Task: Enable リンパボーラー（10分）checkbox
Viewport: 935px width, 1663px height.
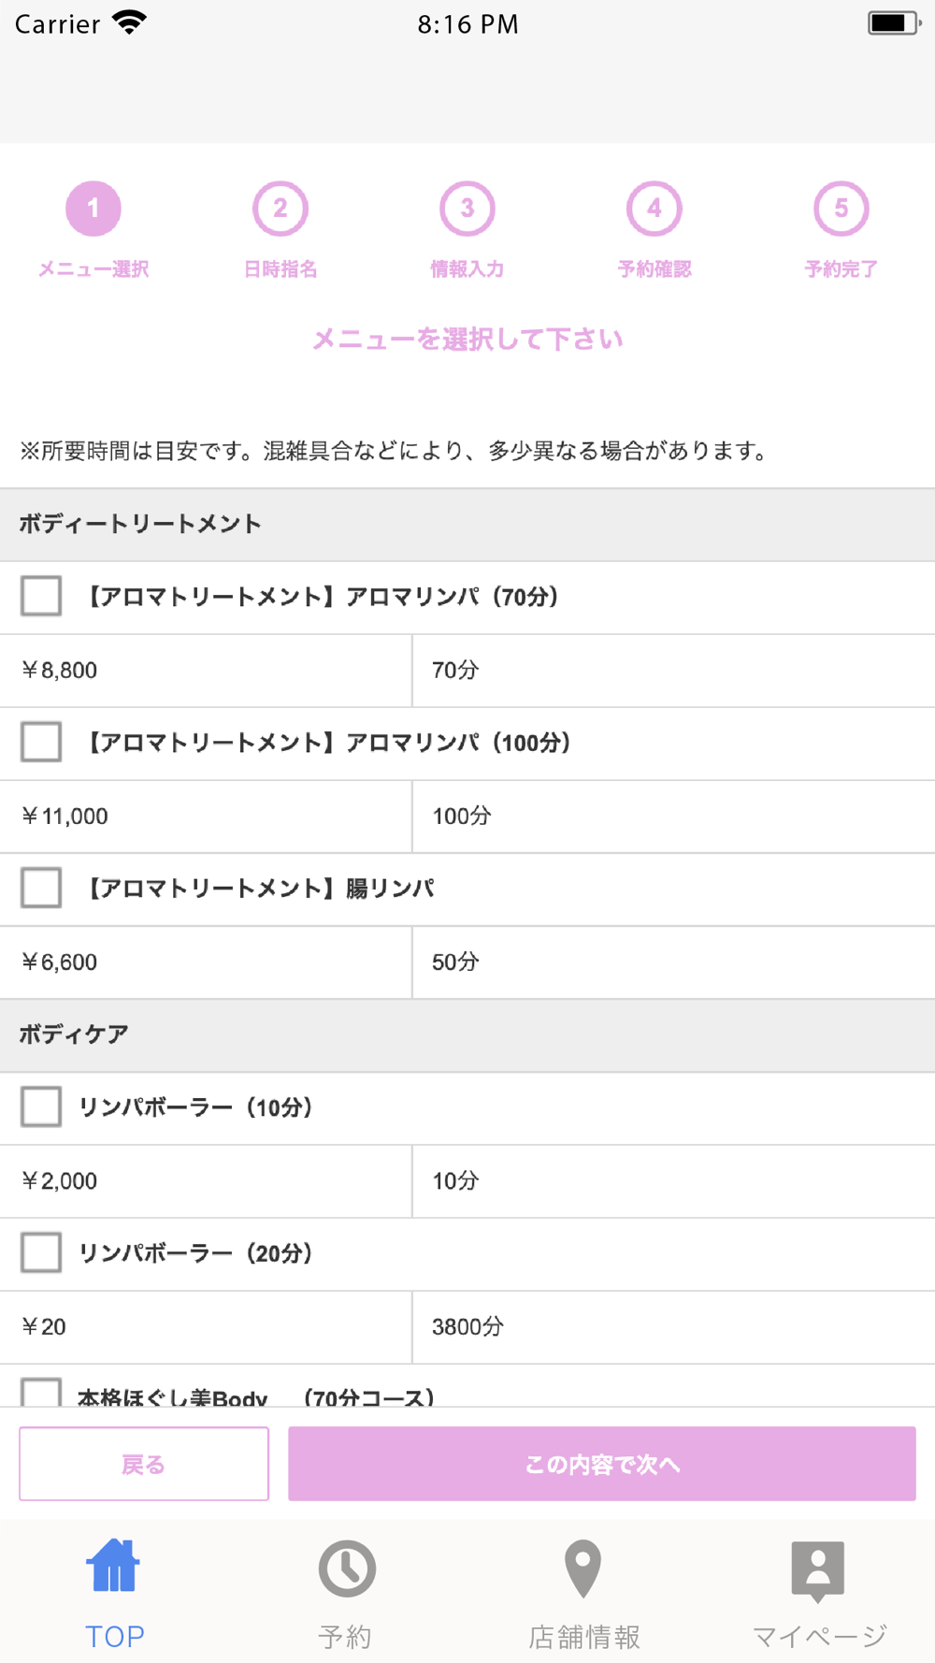Action: point(41,1107)
